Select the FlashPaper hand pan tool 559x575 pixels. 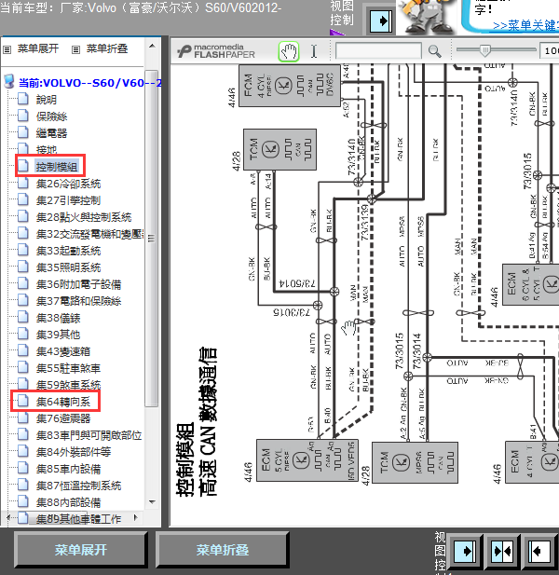tap(289, 51)
